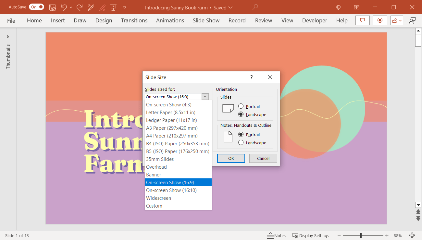
Task: Open the Comments pane icon
Action: tap(363, 20)
